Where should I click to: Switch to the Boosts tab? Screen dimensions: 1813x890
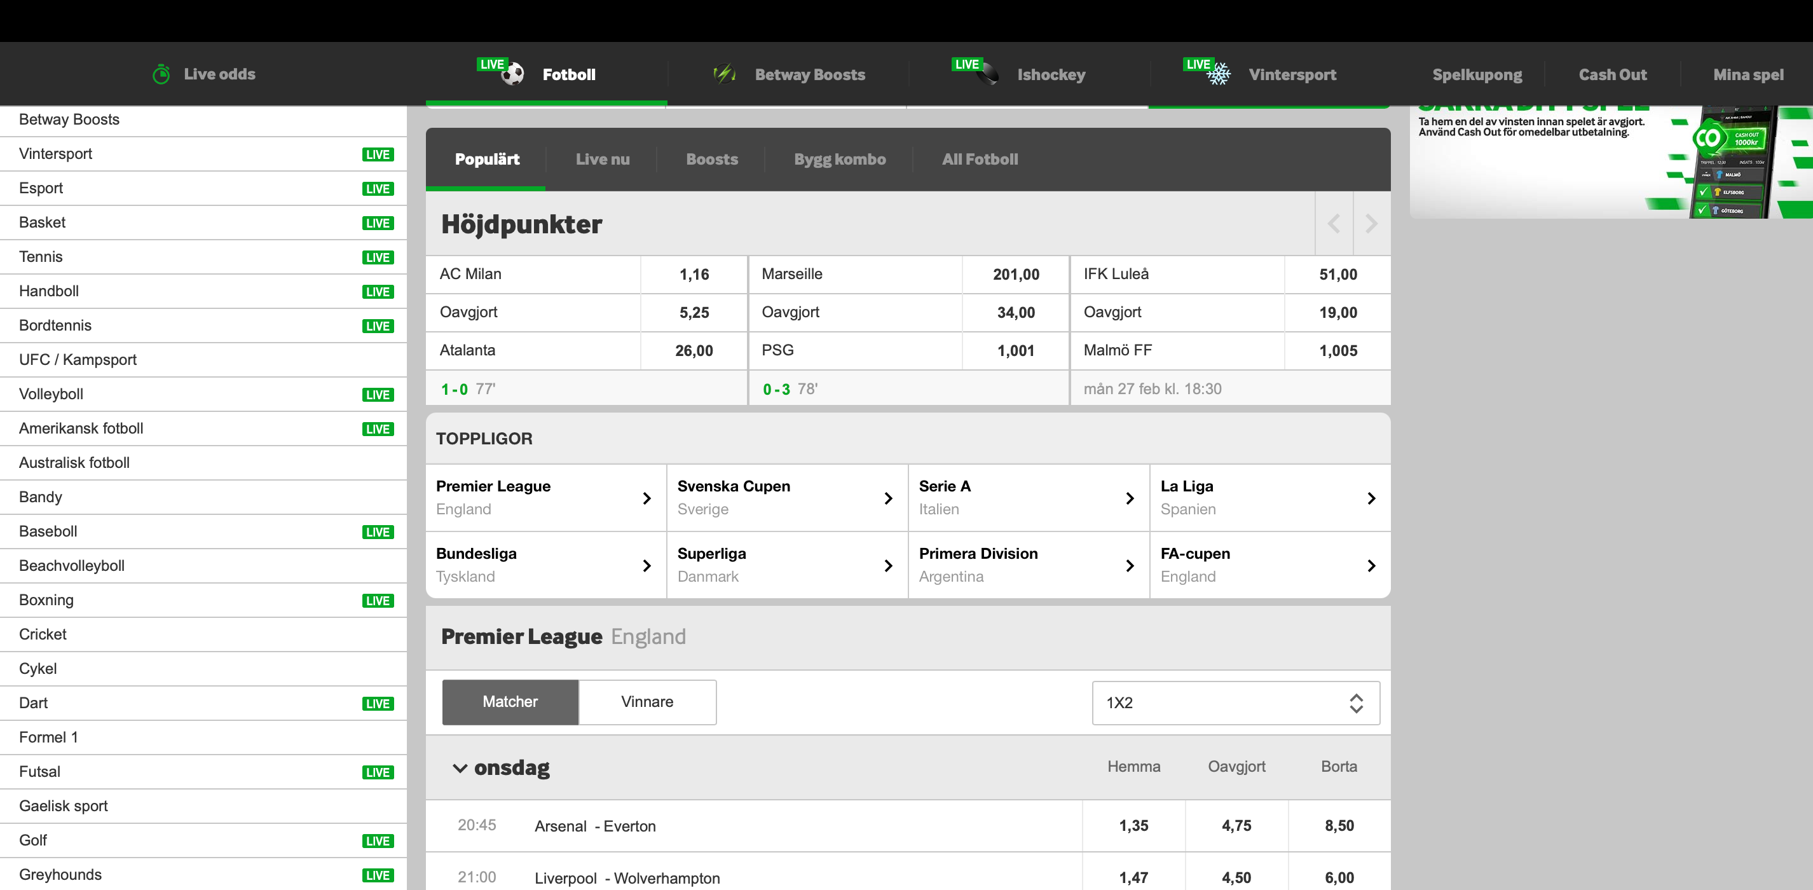pyautogui.click(x=711, y=159)
